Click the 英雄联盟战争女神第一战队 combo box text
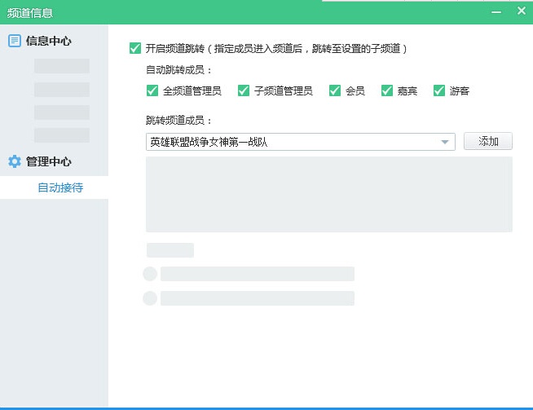The width and height of the screenshot is (533, 410). 209,142
